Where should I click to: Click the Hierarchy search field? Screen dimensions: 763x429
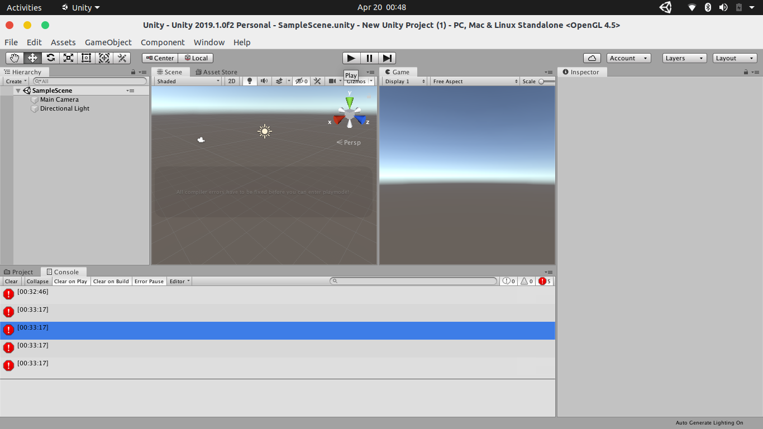click(89, 81)
